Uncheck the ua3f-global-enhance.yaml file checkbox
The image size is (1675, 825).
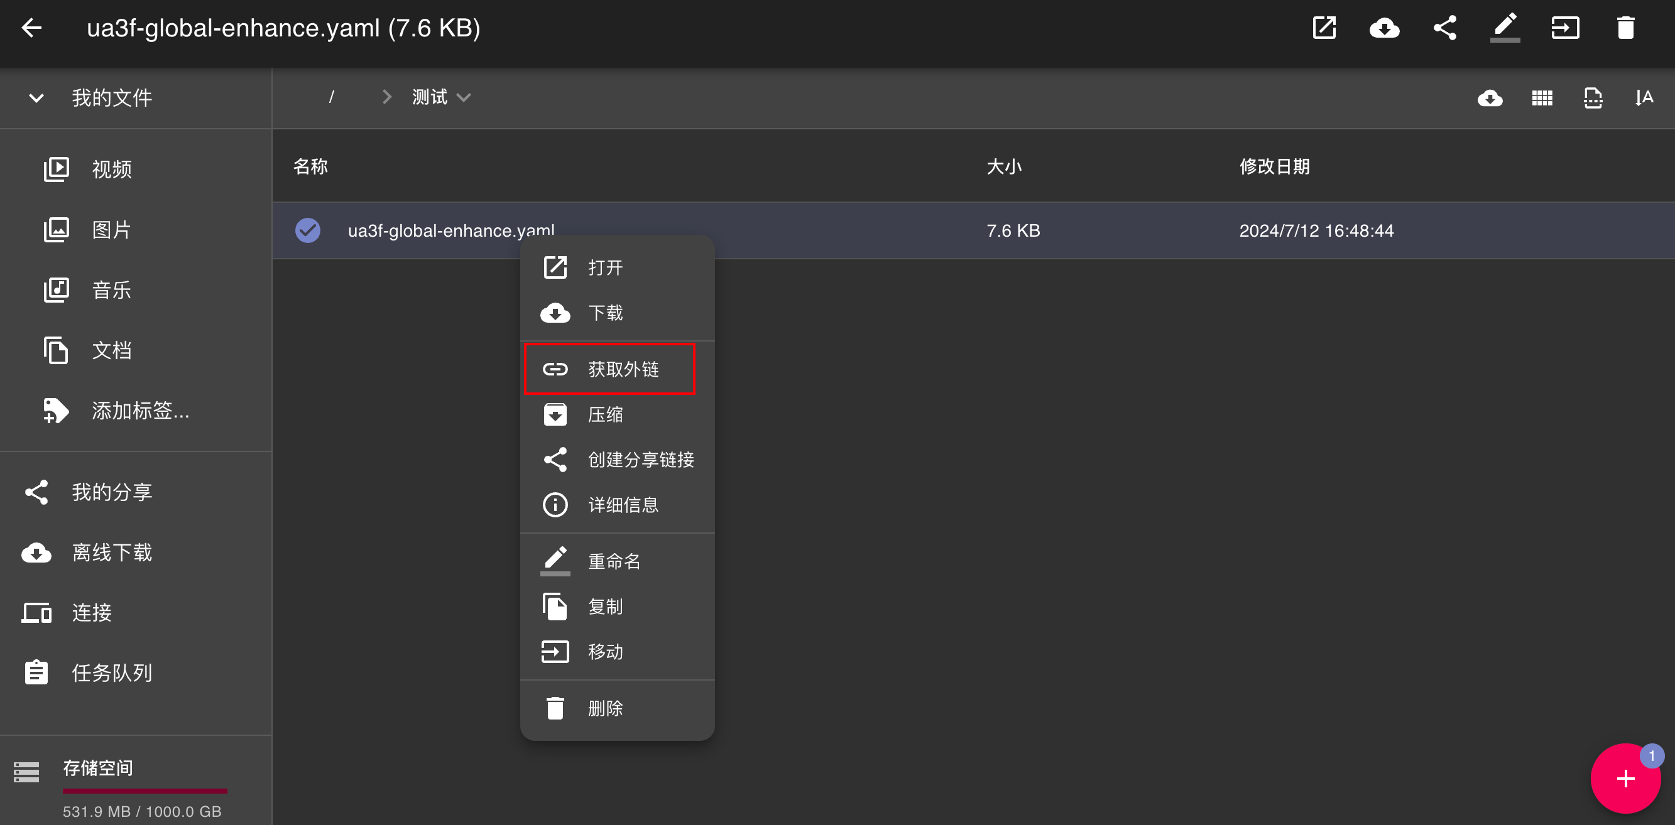[x=308, y=230]
